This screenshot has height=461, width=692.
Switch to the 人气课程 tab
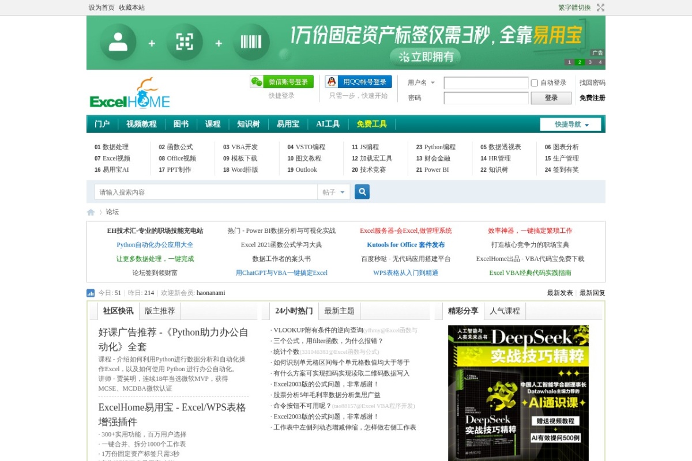coord(505,311)
